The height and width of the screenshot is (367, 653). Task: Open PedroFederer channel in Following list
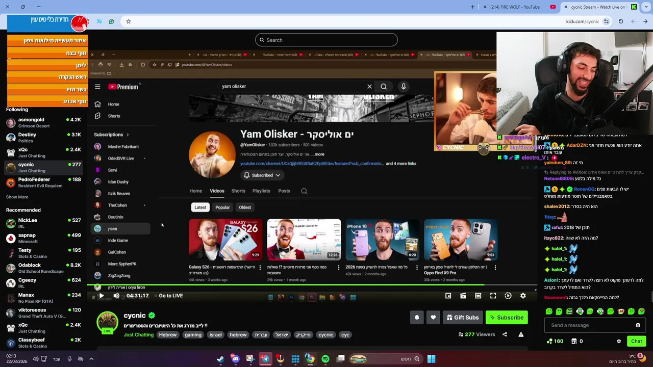(44, 182)
